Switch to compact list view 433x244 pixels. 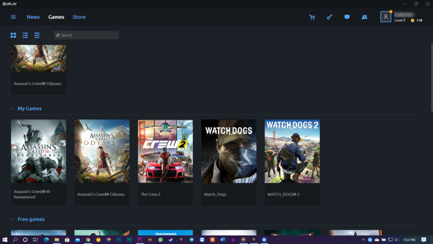(37, 35)
